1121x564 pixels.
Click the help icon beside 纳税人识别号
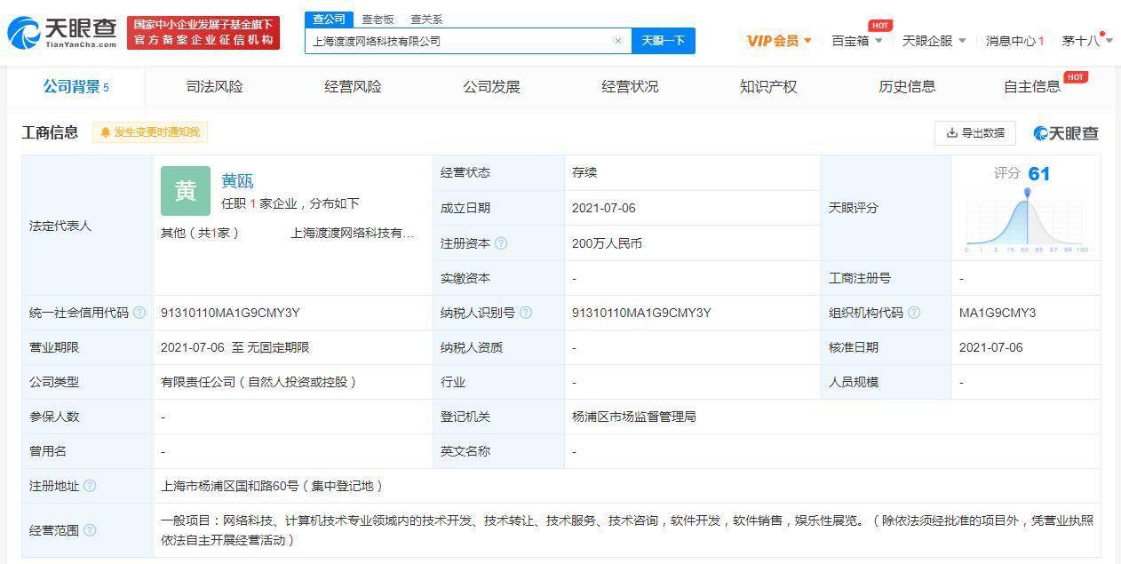[526, 313]
